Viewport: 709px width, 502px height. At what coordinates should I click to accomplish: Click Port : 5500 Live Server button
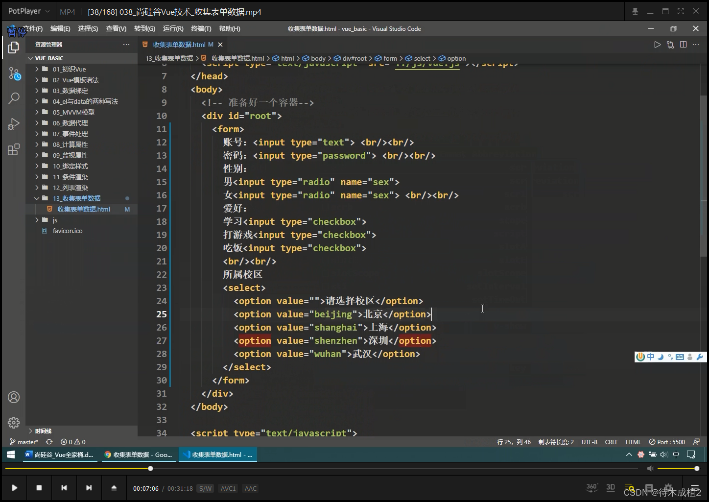pyautogui.click(x=667, y=442)
